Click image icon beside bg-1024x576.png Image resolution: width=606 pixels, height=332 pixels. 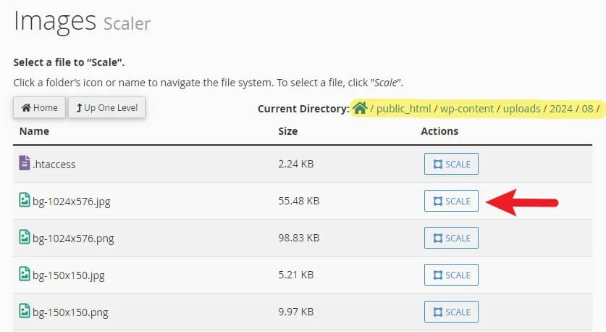tap(25, 238)
